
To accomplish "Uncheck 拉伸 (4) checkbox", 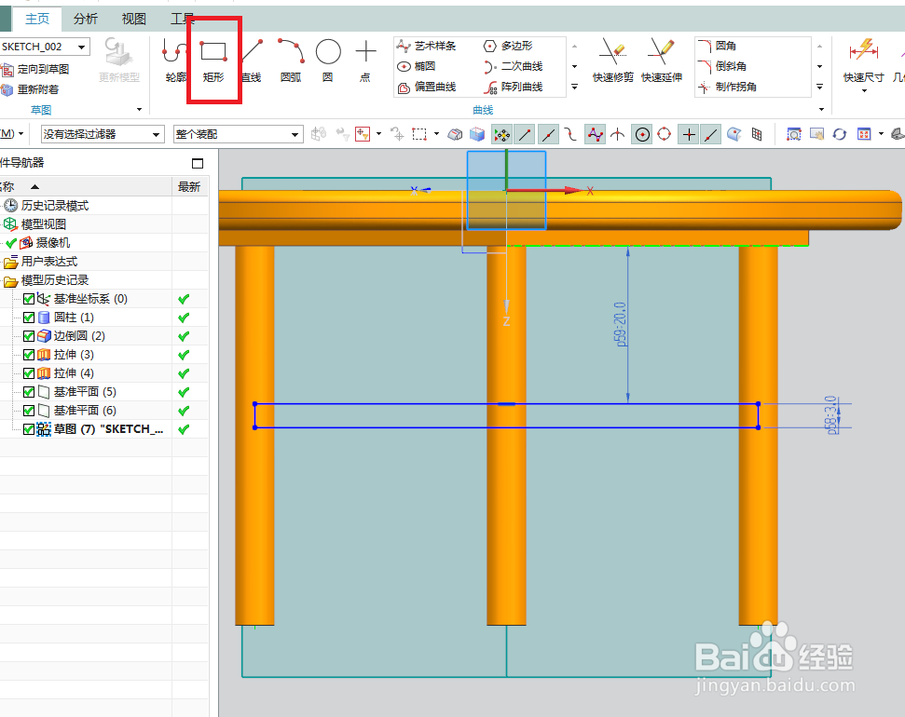I will [x=29, y=373].
